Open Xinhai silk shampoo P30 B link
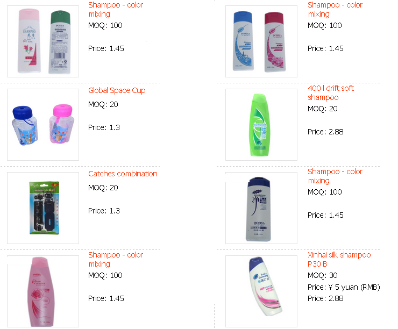Viewport: 398px width, 329px height. pyautogui.click(x=339, y=259)
